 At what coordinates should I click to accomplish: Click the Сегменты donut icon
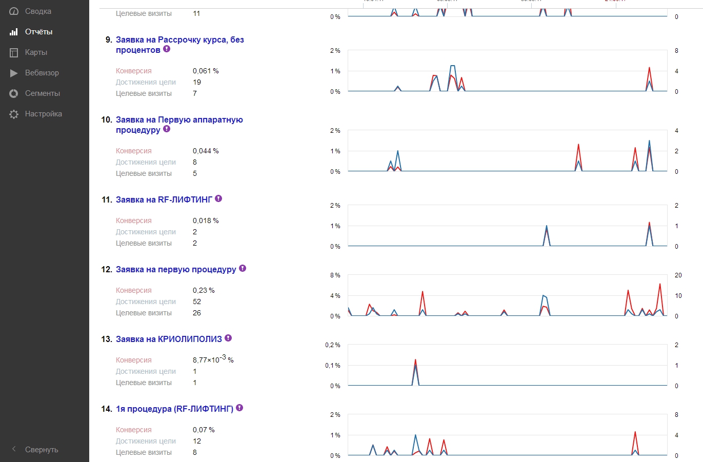[14, 93]
